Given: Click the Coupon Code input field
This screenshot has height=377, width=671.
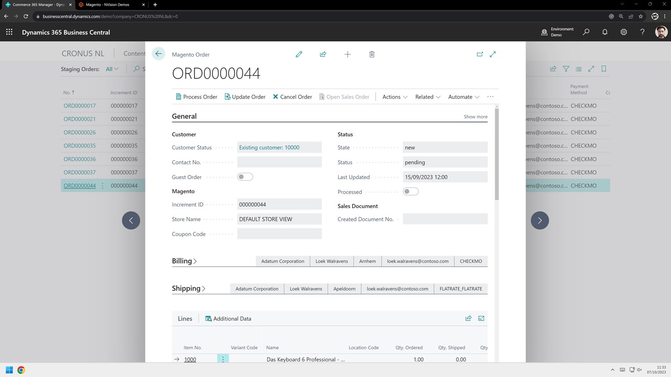Looking at the screenshot, I should click(279, 234).
